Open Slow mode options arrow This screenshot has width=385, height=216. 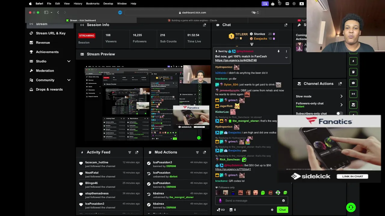click(341, 97)
